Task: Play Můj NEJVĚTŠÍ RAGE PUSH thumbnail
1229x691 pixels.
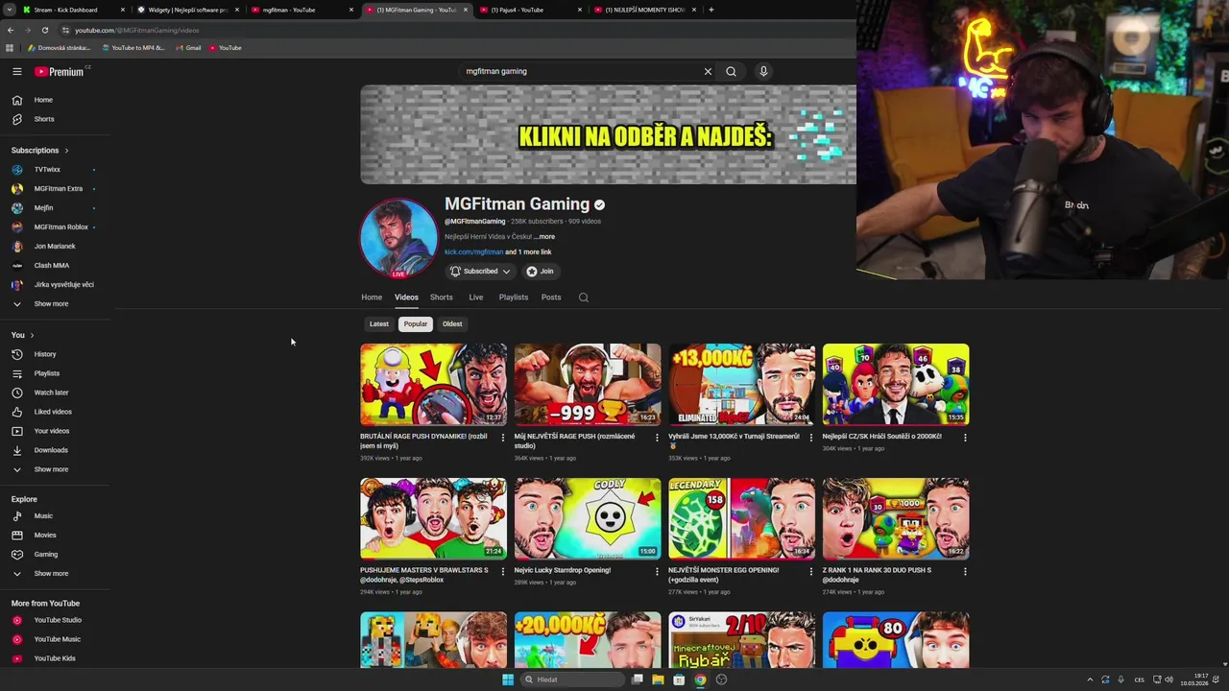Action: pos(588,384)
